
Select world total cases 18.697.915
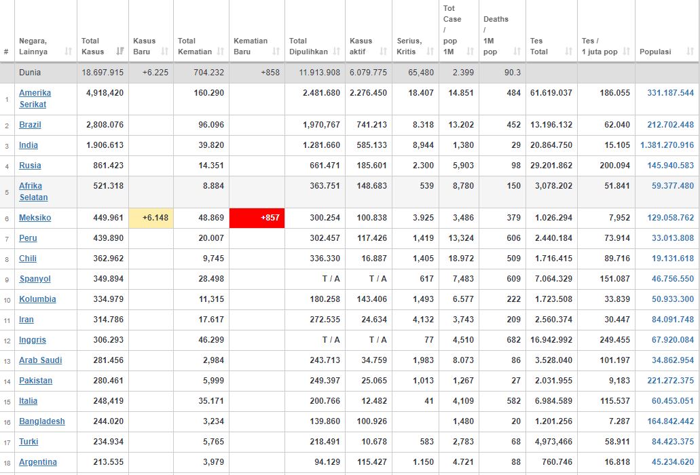click(103, 72)
